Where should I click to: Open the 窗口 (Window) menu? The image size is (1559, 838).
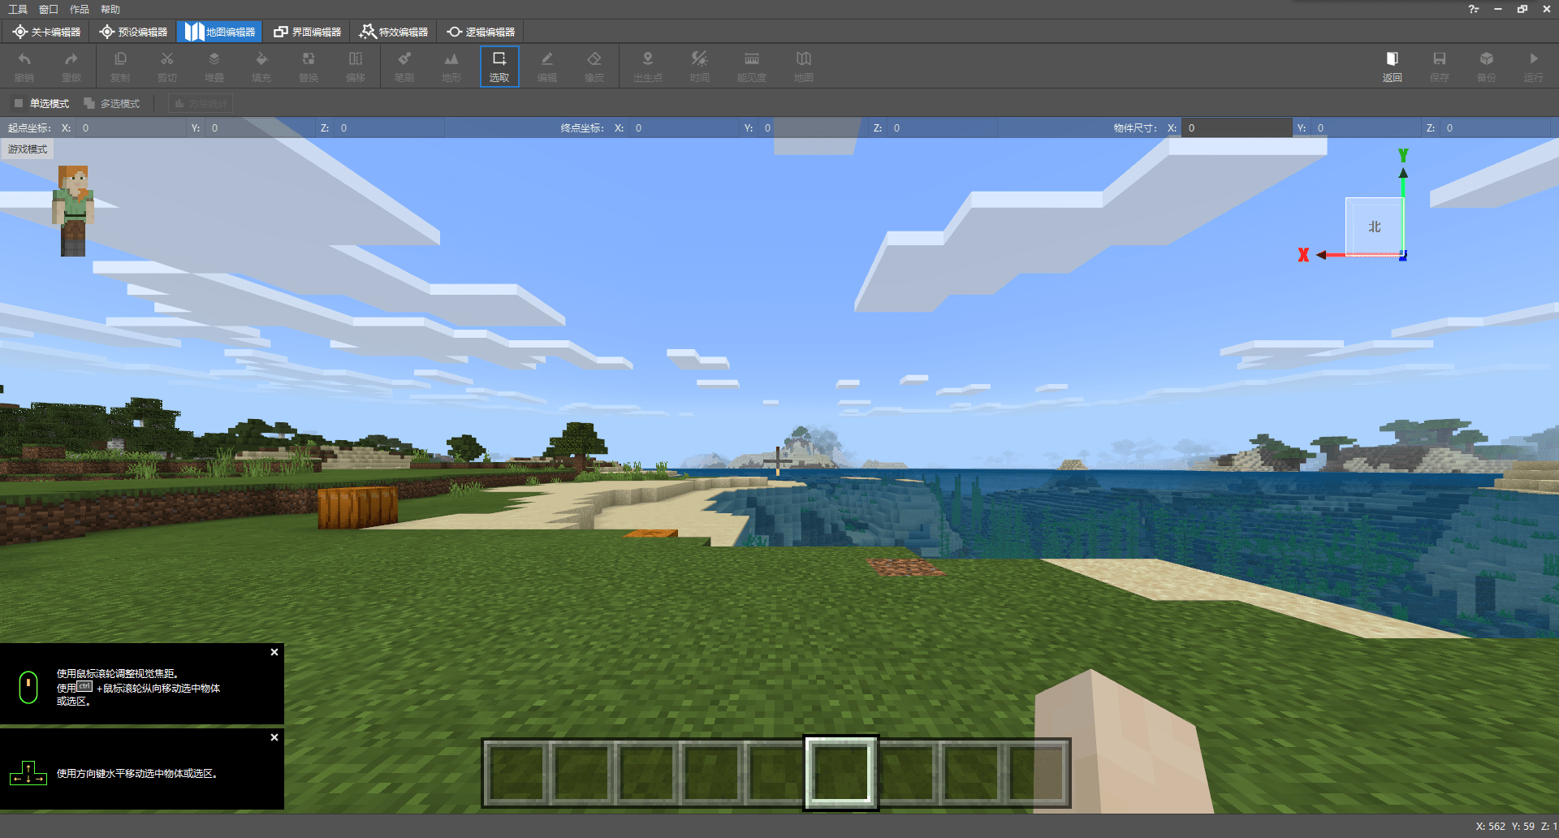coord(49,9)
